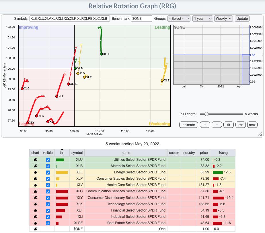Click the industry column header

pos(189,153)
